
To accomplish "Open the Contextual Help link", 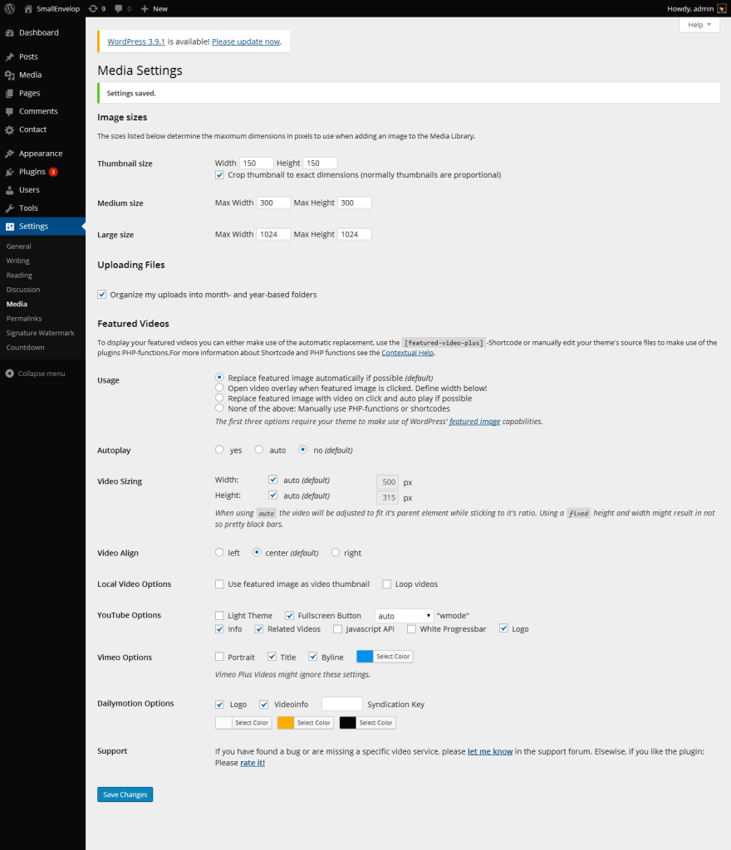I will [407, 353].
